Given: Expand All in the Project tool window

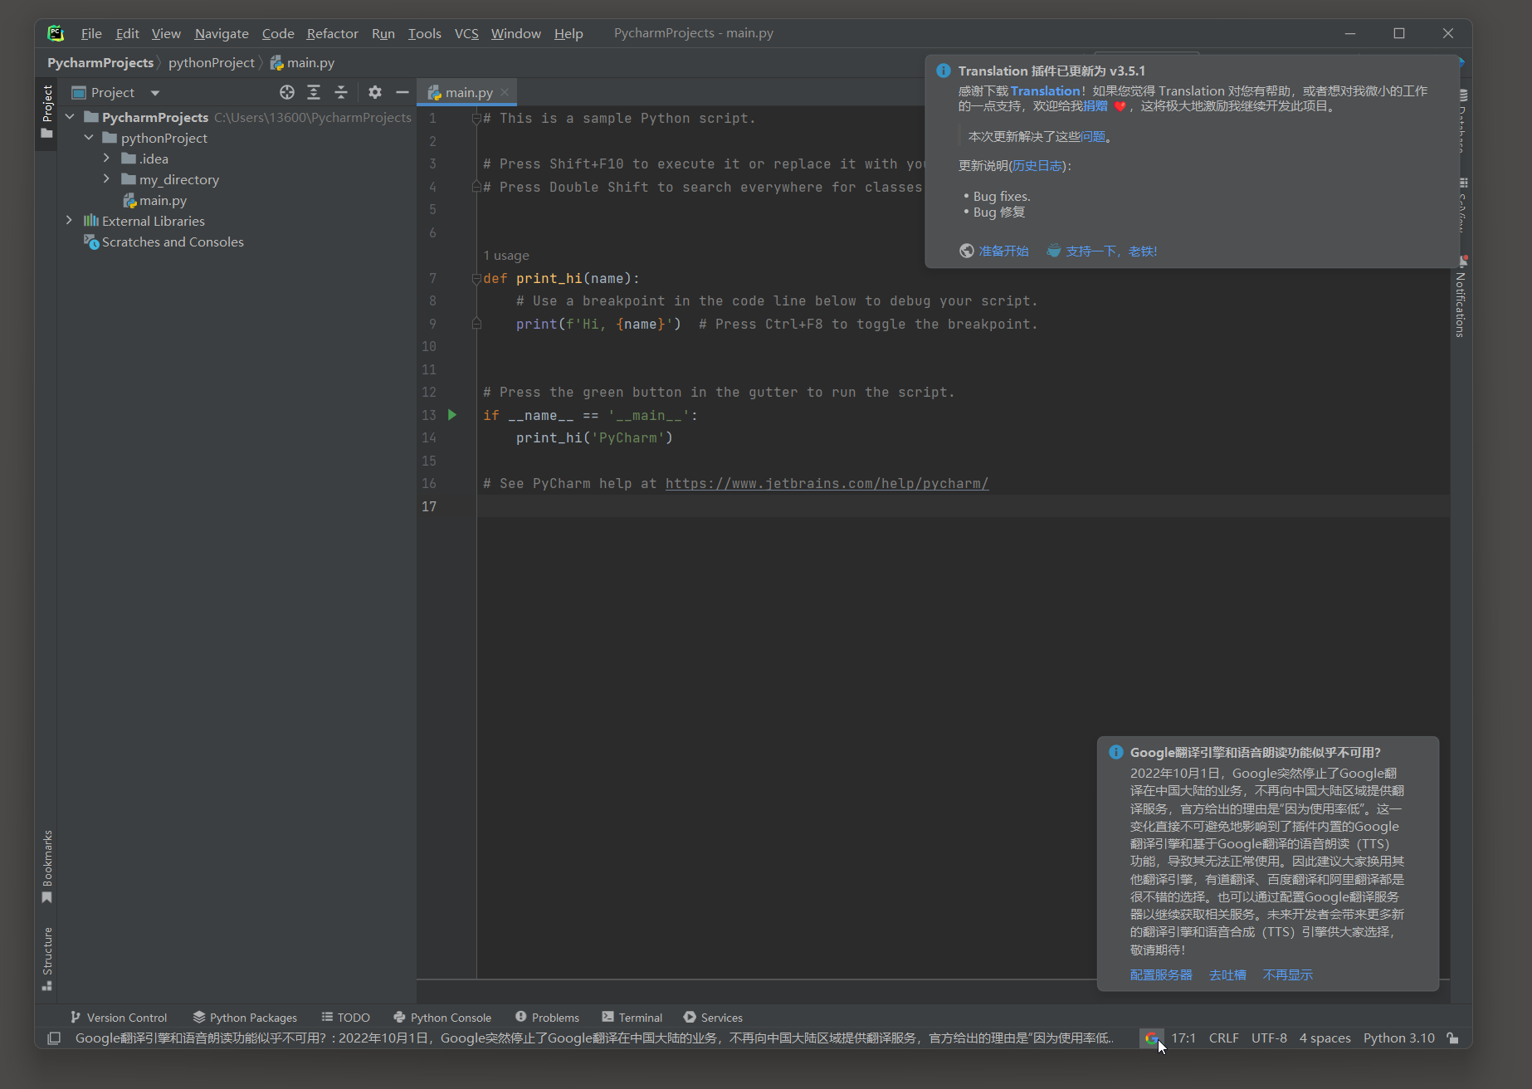Looking at the screenshot, I should [x=314, y=92].
